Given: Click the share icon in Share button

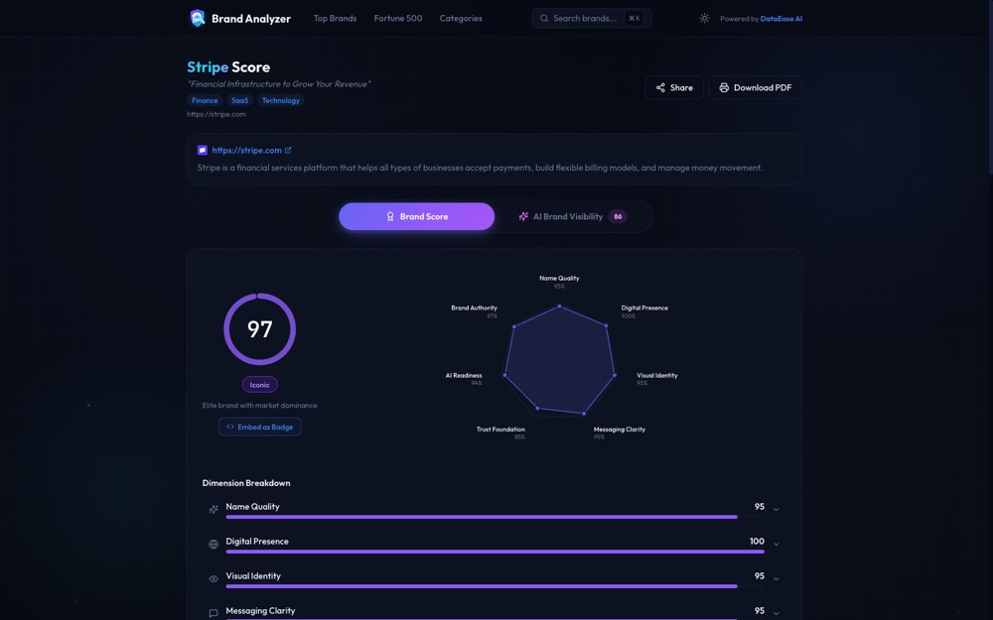Looking at the screenshot, I should [660, 87].
